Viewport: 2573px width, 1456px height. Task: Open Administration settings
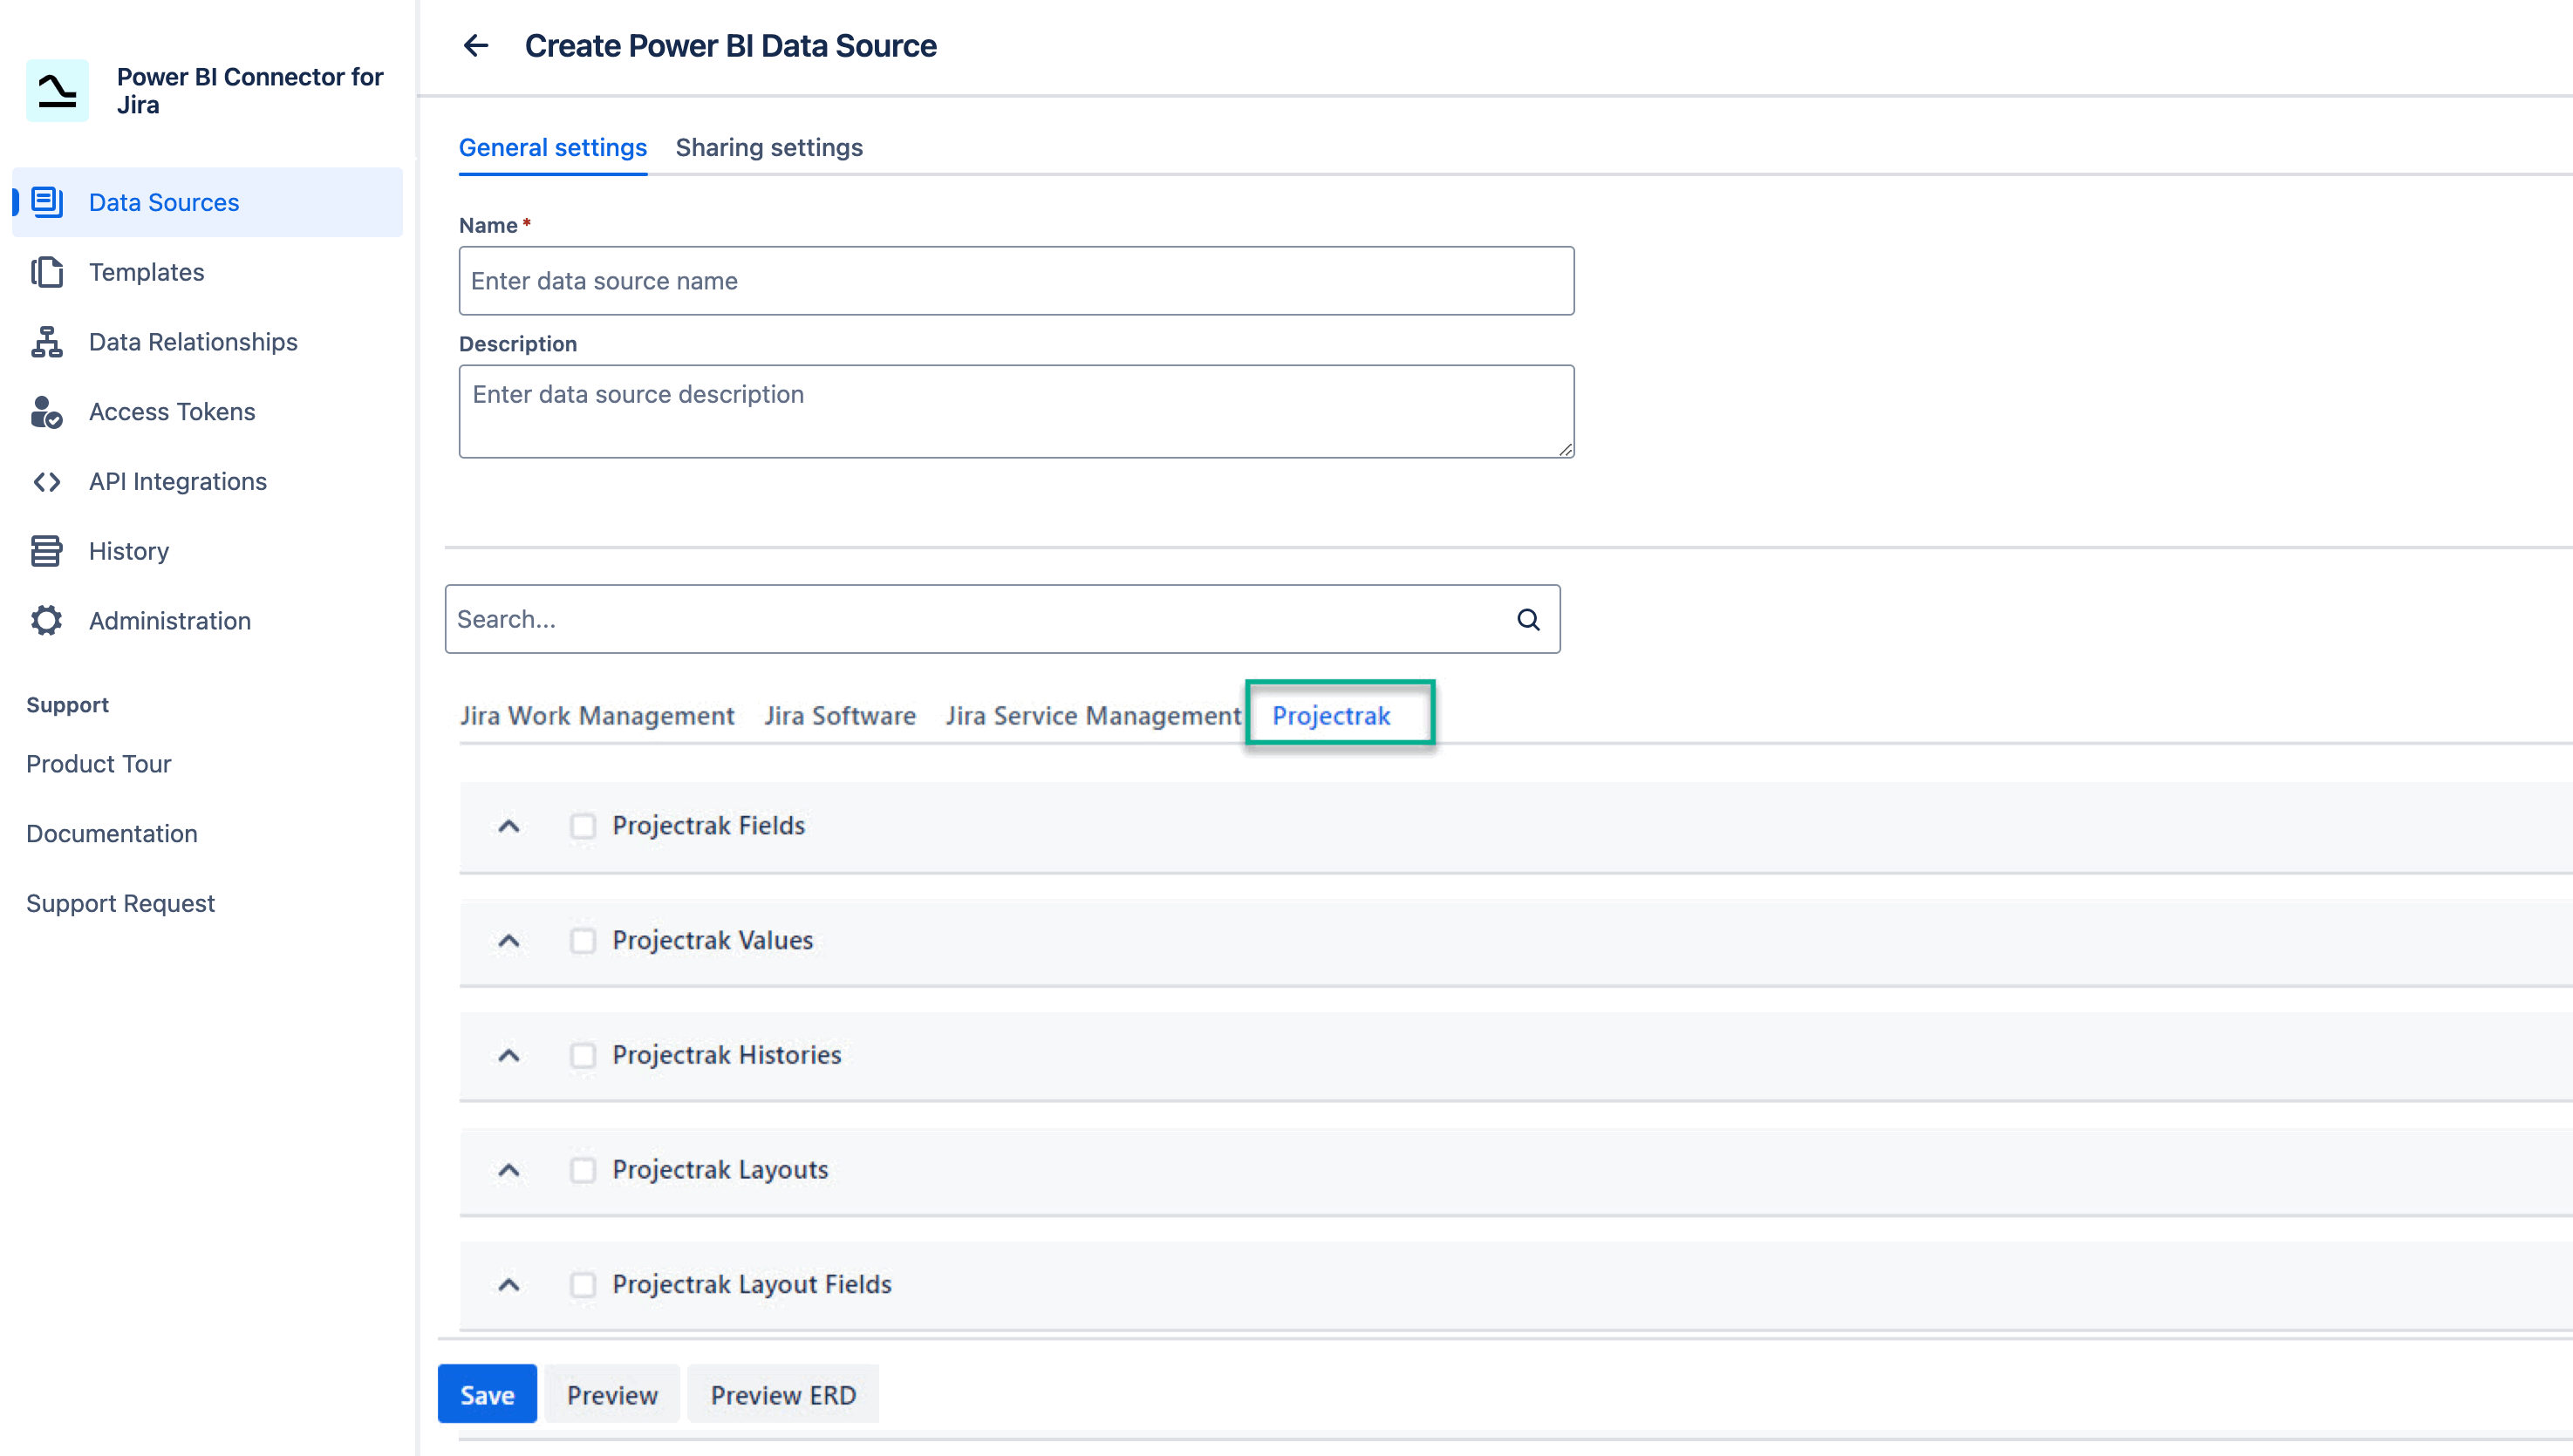click(x=169, y=620)
